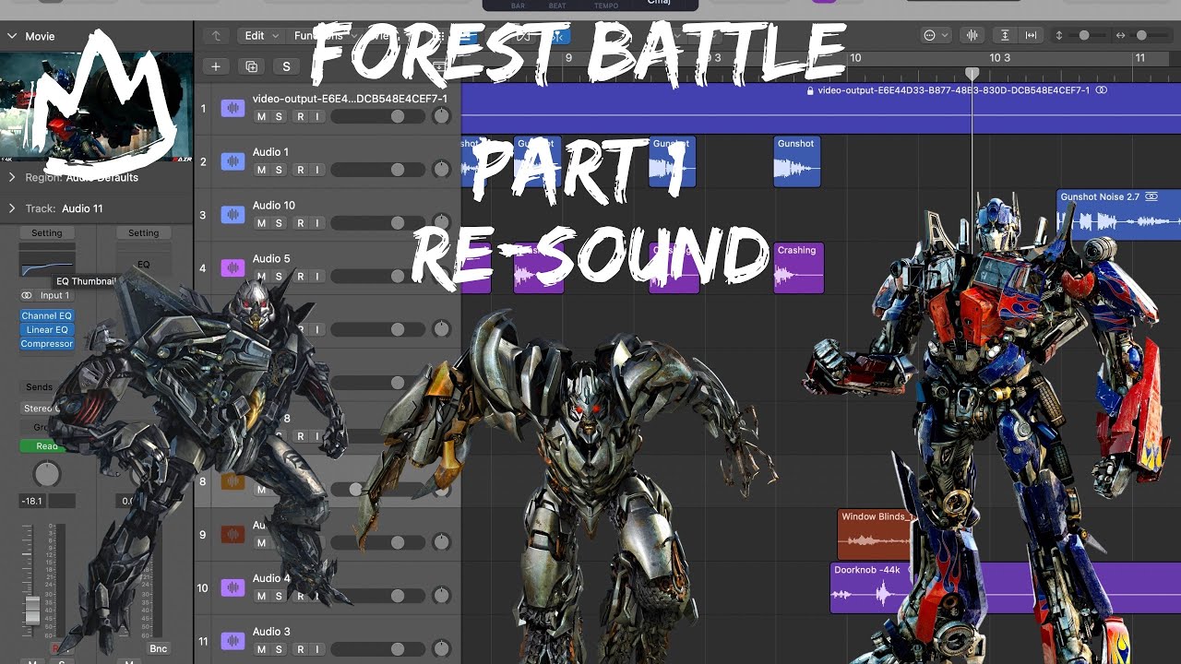
Task: Click the Audio 4 pan knob
Action: point(442,596)
